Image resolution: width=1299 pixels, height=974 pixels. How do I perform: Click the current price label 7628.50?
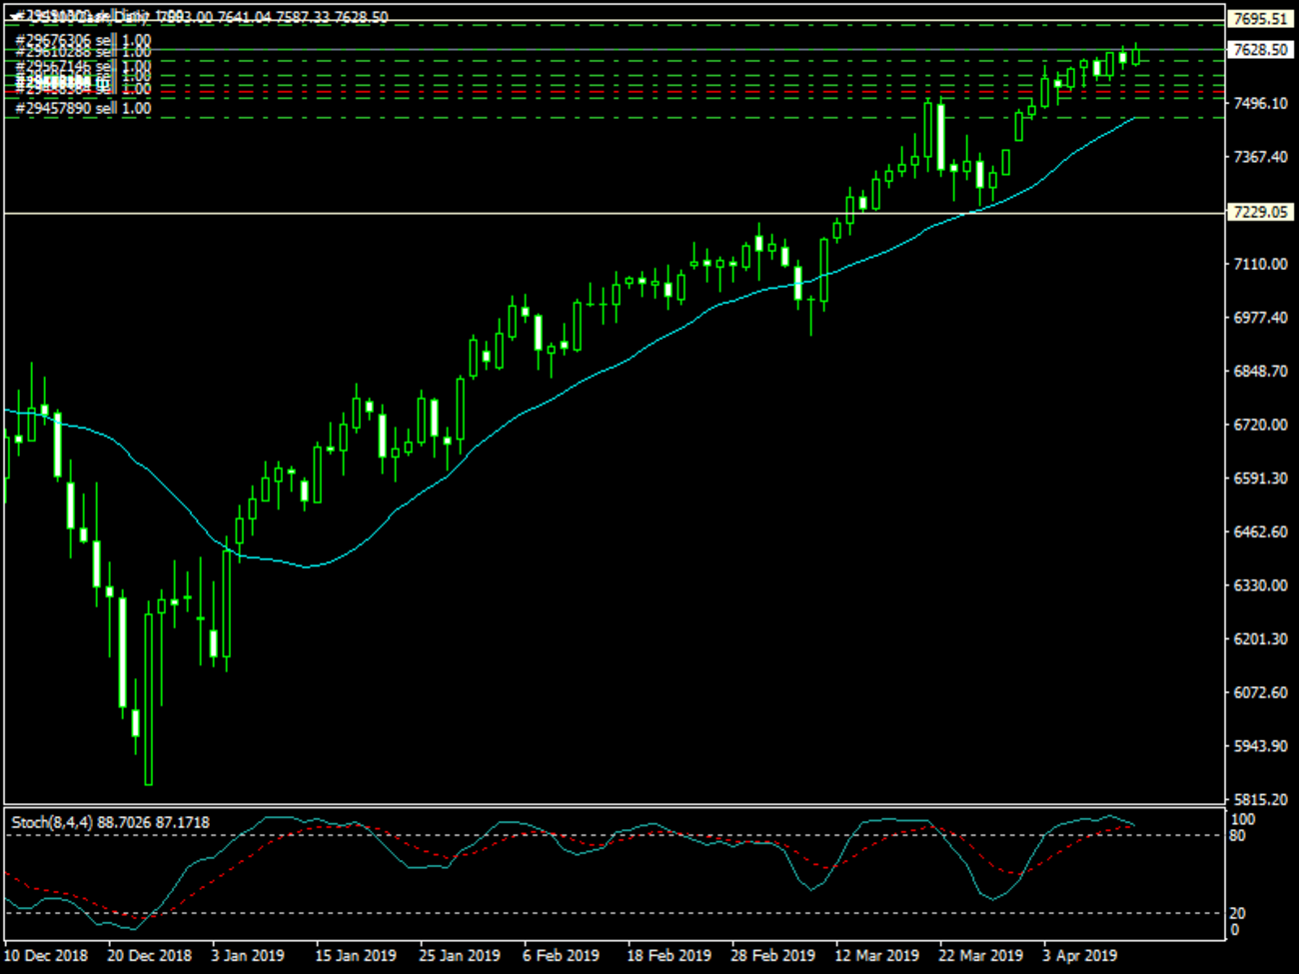point(1260,49)
